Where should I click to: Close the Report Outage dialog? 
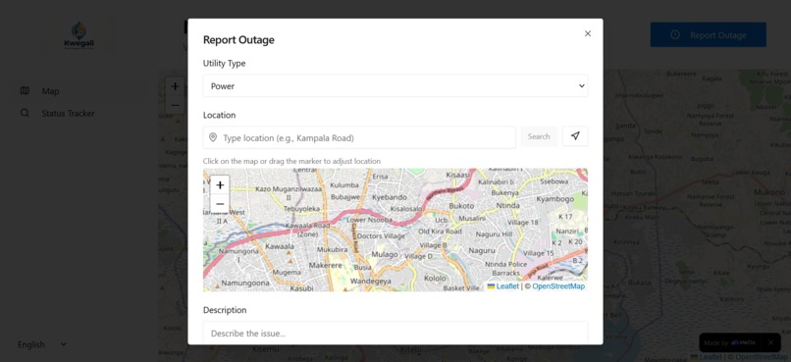[x=587, y=33]
